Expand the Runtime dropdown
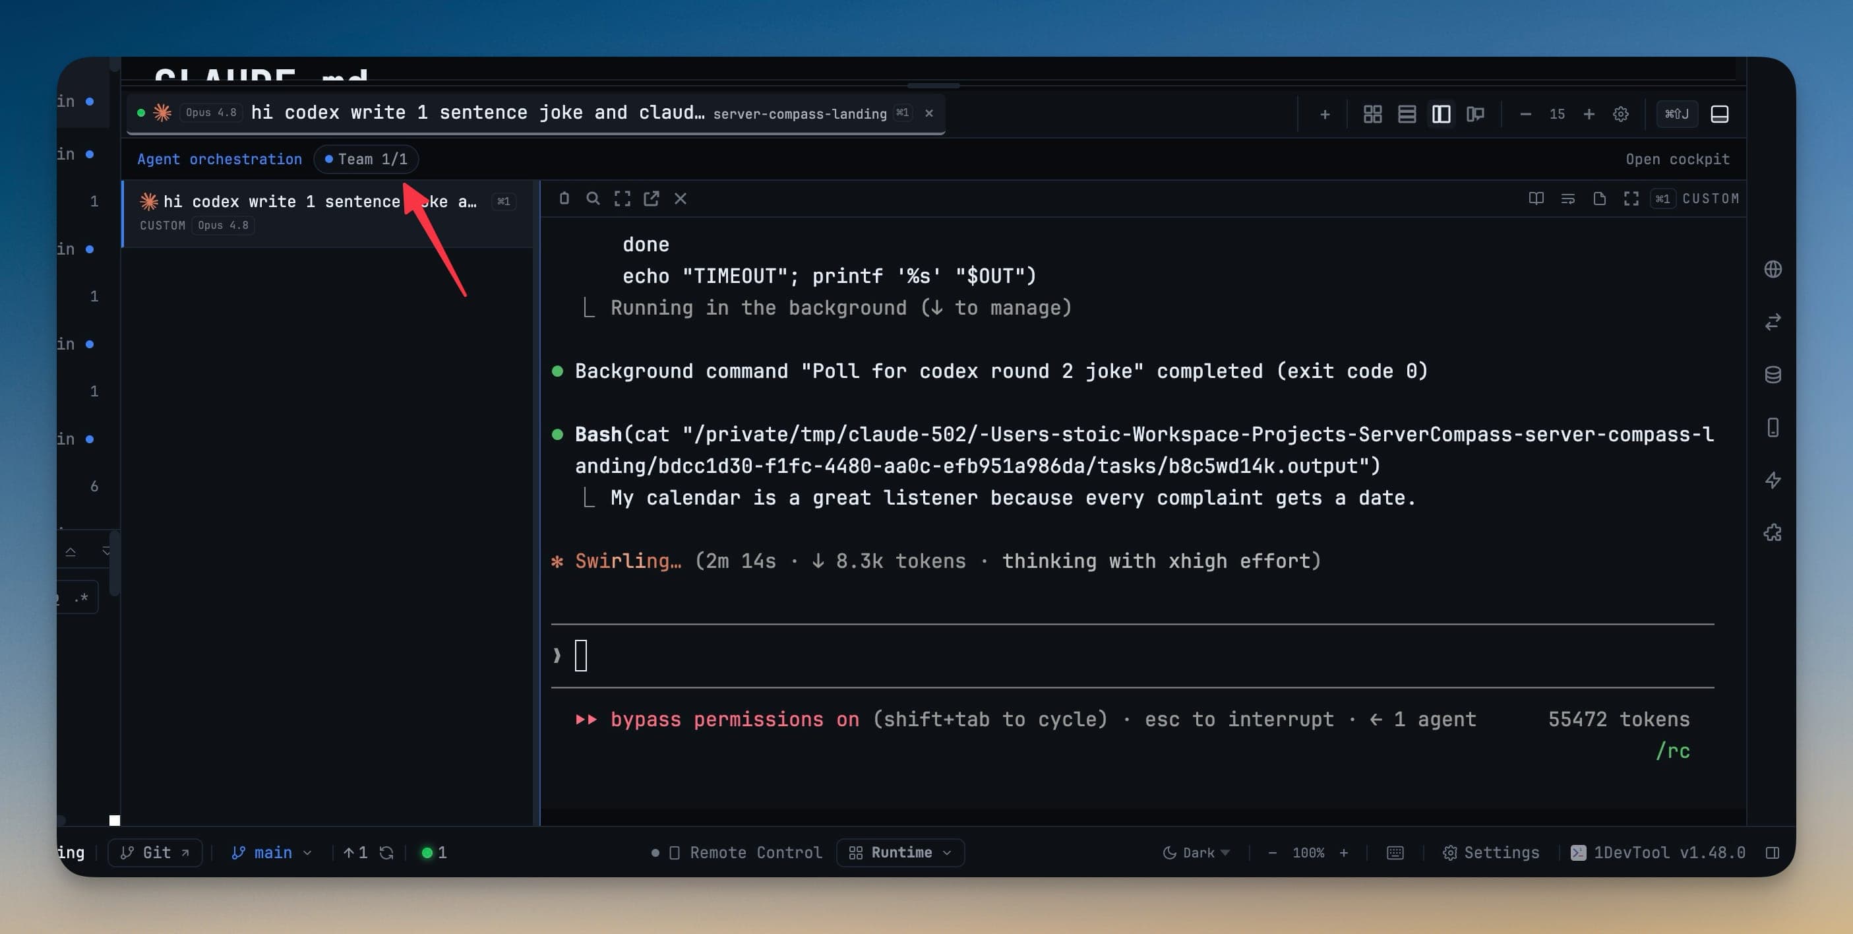The width and height of the screenshot is (1853, 934). (900, 853)
